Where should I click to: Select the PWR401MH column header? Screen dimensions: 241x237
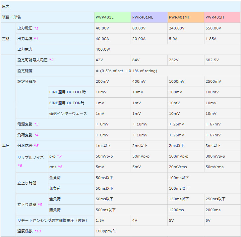click(186, 17)
